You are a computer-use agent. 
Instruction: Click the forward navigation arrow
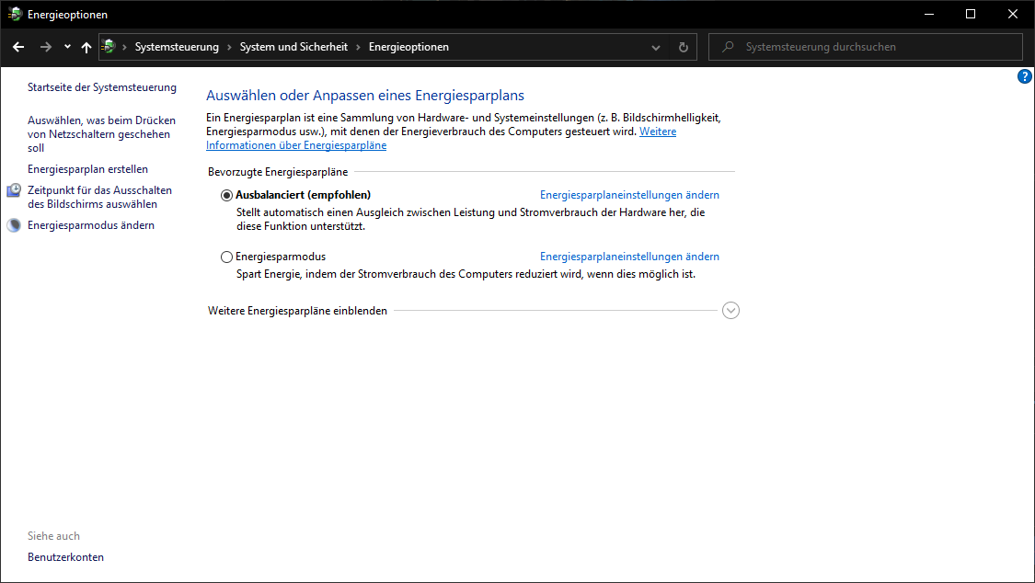click(x=46, y=47)
